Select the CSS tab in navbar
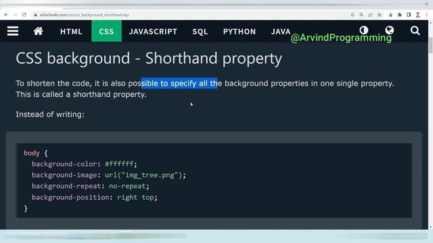Image resolution: width=433 pixels, height=243 pixels. click(x=106, y=31)
